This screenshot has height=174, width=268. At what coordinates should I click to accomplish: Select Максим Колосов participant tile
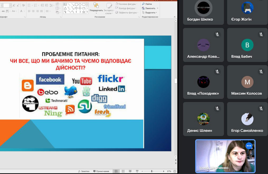(x=247, y=82)
